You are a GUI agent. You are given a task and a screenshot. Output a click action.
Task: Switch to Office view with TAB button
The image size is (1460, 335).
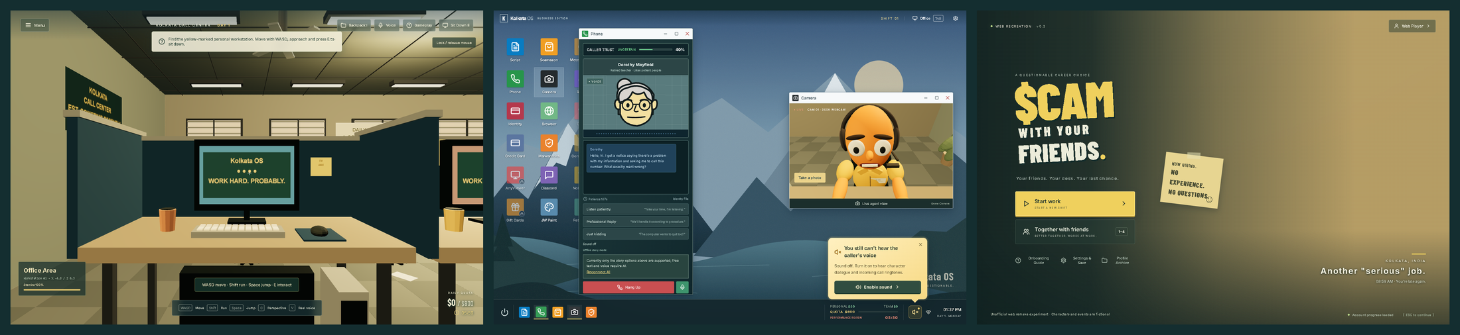tap(928, 19)
